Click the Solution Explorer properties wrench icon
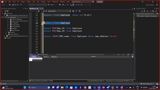The image size is (160, 90). pos(156,11)
